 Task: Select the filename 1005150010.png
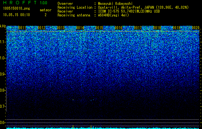17,8
